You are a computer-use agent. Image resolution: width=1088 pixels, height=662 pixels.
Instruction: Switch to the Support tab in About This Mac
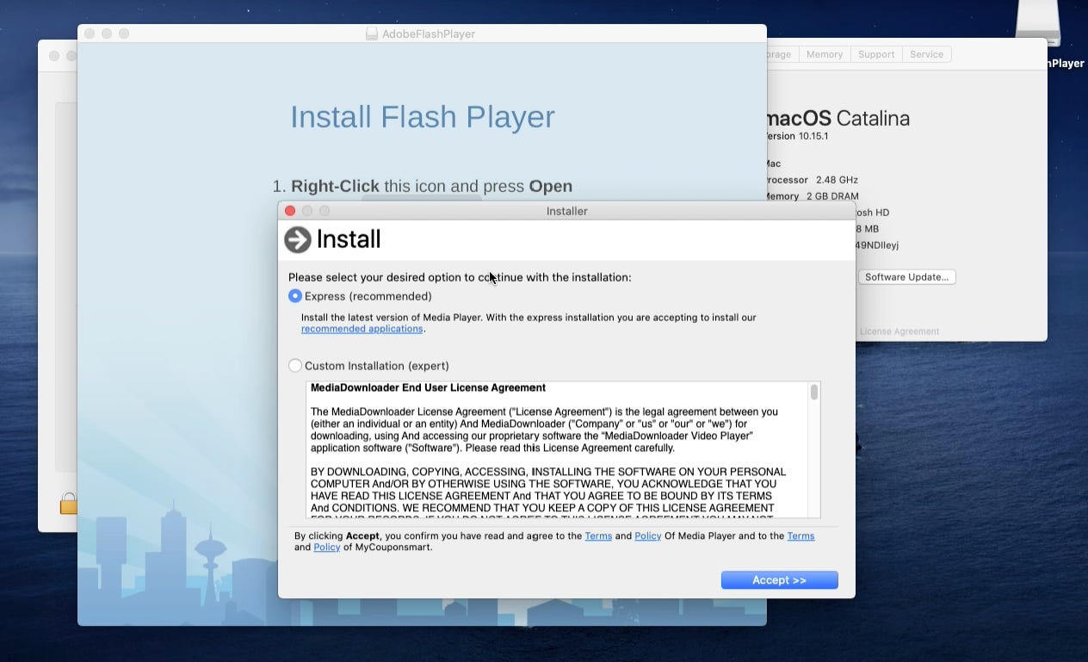point(876,54)
